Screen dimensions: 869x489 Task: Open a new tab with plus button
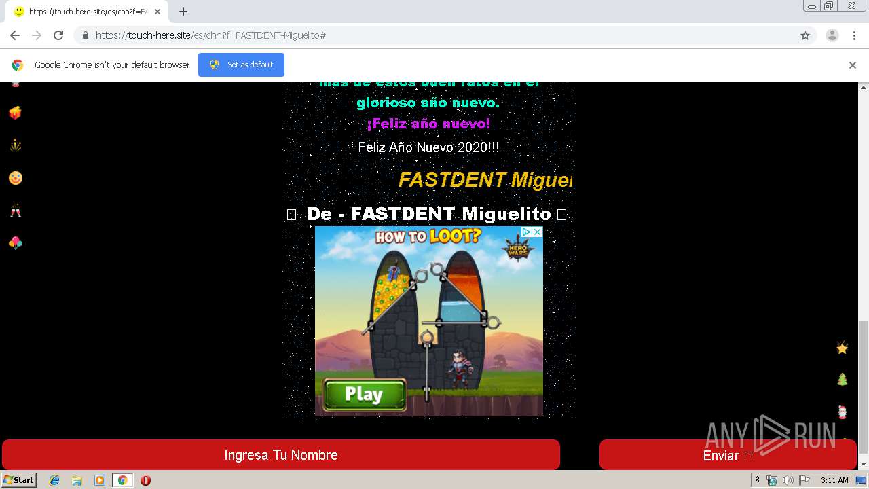point(183,12)
